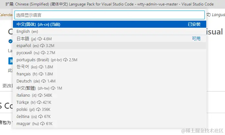Select magyar (hu) language option
This screenshot has width=225, height=135.
click(x=110, y=123)
